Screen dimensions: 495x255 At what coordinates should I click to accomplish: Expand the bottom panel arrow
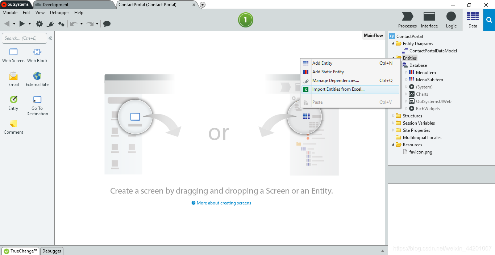[x=383, y=251]
